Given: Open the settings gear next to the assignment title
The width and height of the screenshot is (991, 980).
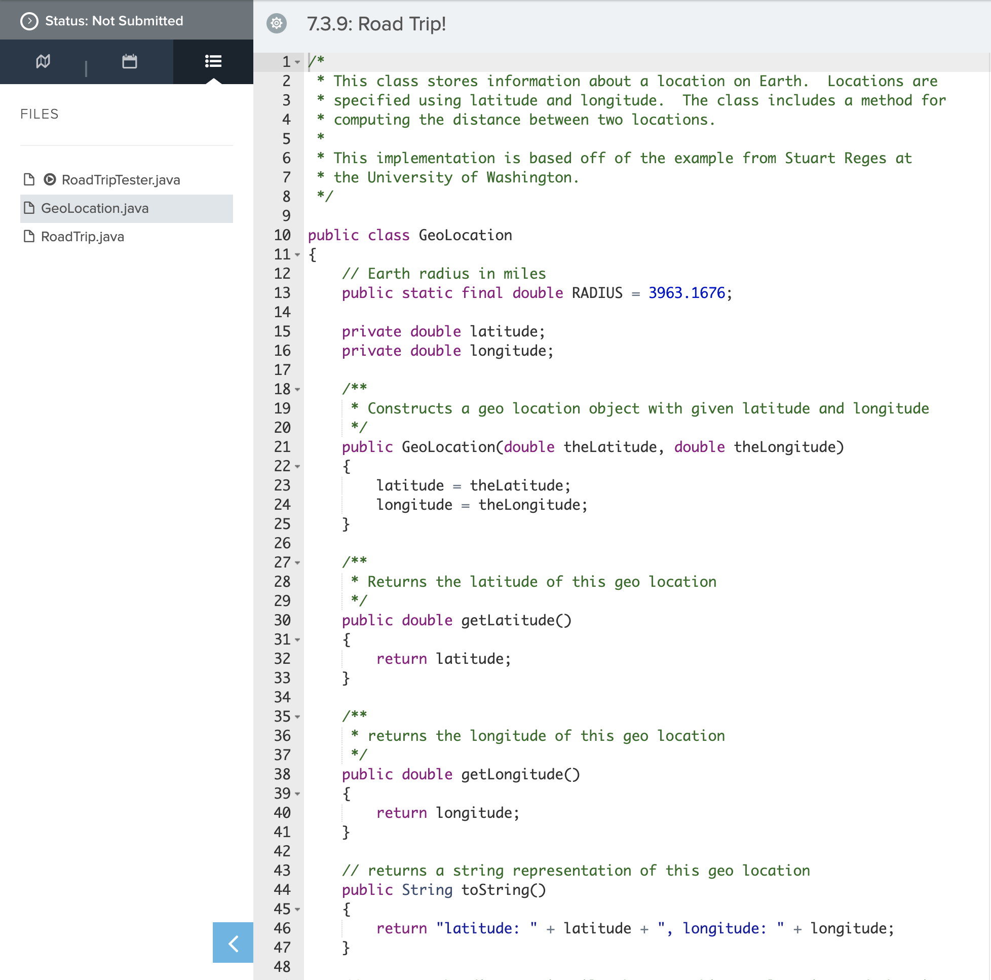Looking at the screenshot, I should tap(277, 23).
